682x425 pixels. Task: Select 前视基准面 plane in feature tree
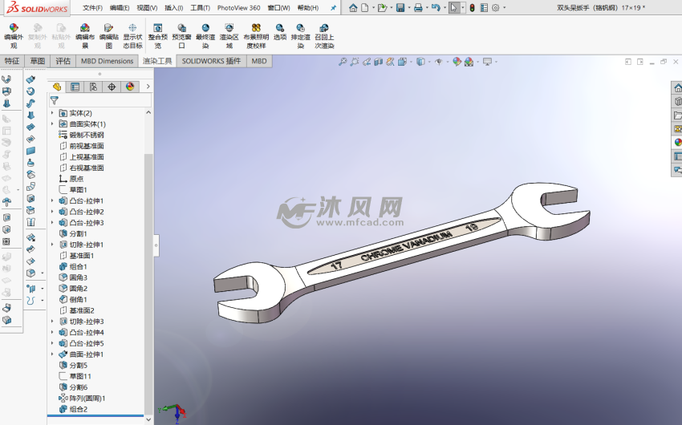[x=86, y=146]
